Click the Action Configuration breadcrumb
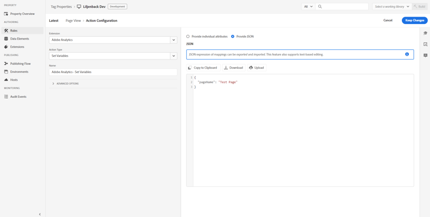 [x=101, y=21]
